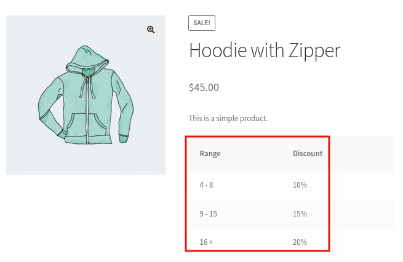The image size is (403, 262).
Task: Select the 10% discount cell
Action: pyautogui.click(x=300, y=185)
